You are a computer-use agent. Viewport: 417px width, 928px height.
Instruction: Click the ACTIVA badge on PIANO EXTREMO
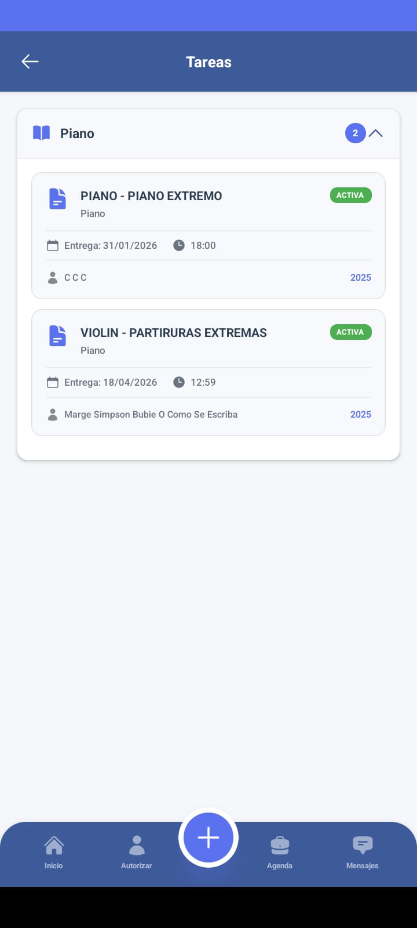tap(350, 195)
